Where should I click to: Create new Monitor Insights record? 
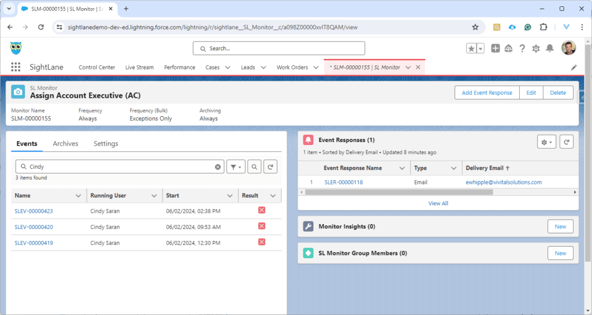tap(560, 227)
